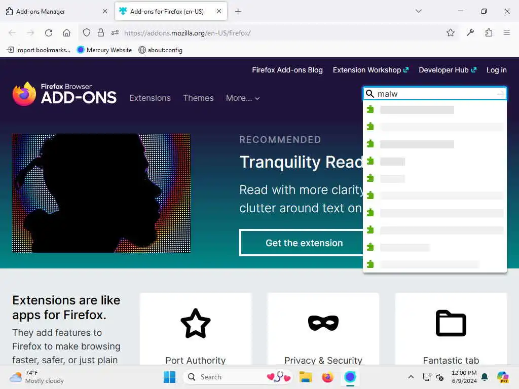This screenshot has height=389, width=519.
Task: Go to the Extensions section
Action: coord(150,98)
